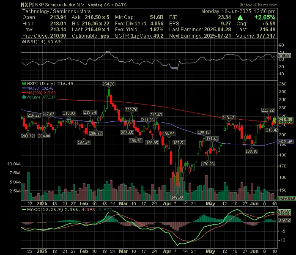Click the 176.26 price label

(208, 164)
